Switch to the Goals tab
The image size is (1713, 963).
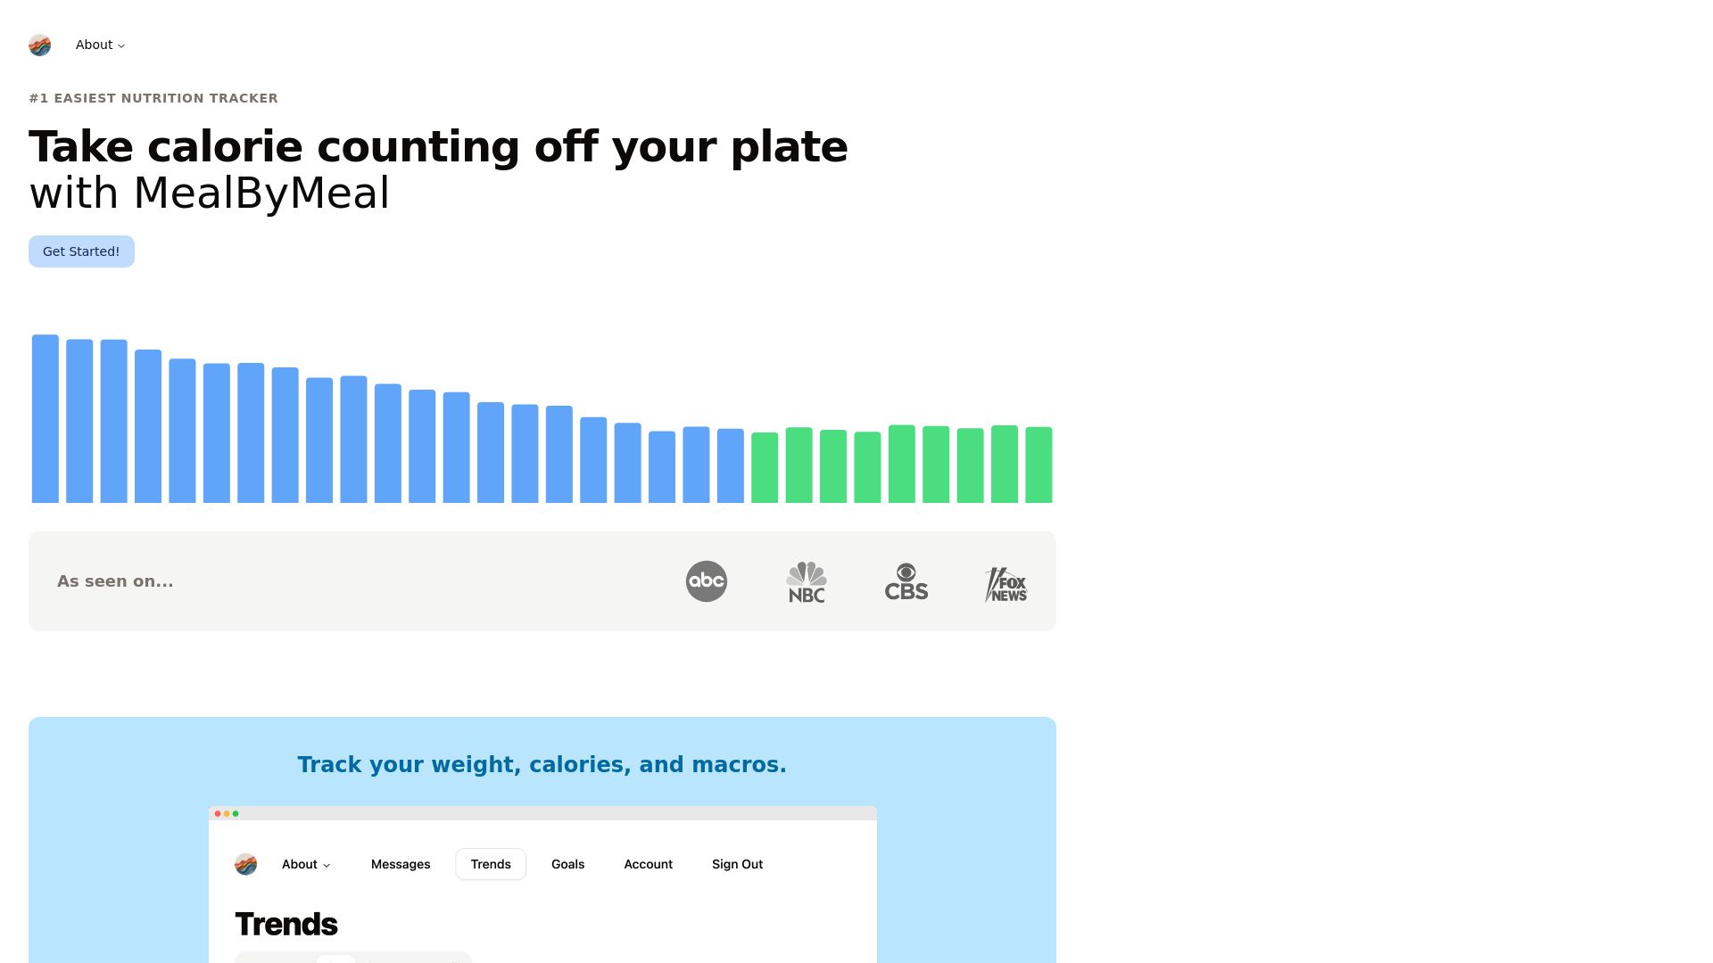click(x=567, y=864)
